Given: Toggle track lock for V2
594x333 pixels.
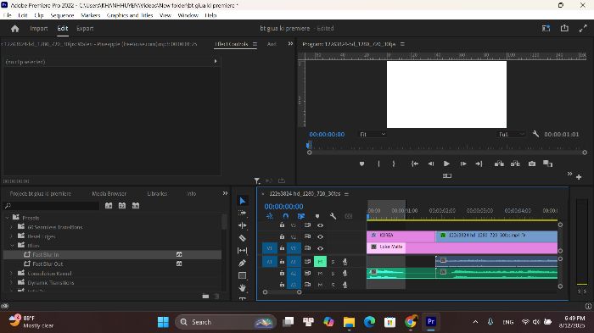Looking at the screenshot, I should coord(282,236).
